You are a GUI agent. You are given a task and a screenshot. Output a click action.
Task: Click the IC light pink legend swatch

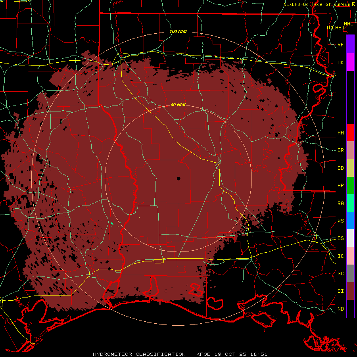coord(350,256)
